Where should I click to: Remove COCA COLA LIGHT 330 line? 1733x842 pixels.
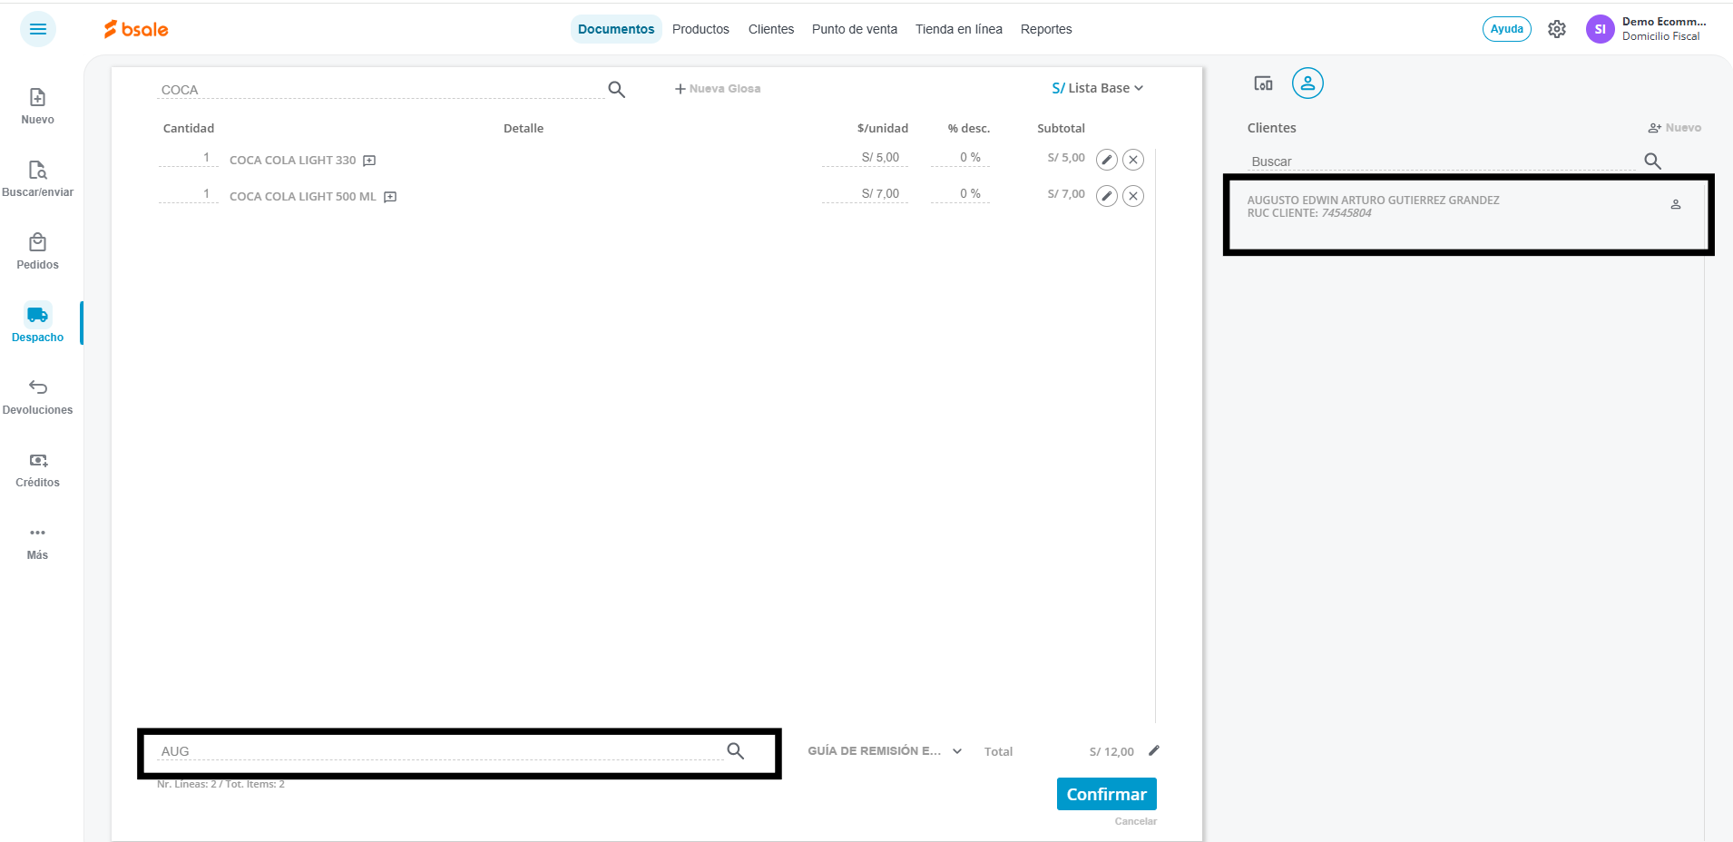(x=1133, y=160)
